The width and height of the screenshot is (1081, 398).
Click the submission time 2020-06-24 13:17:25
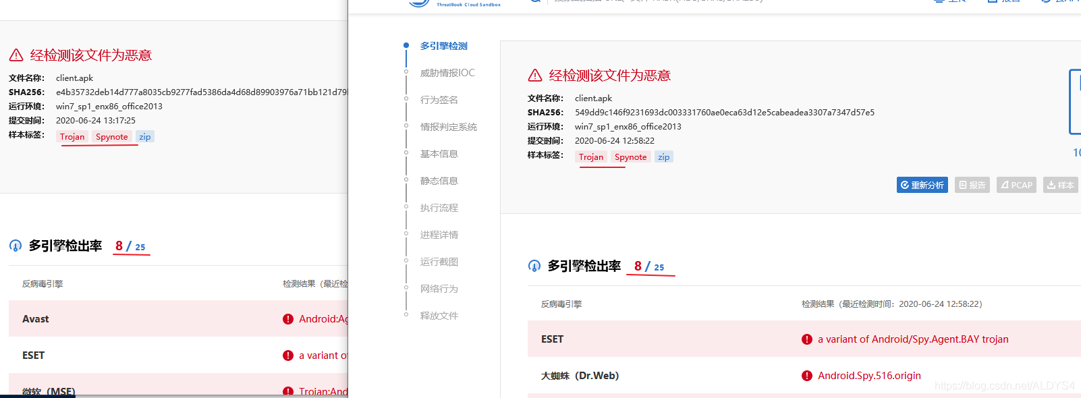tap(96, 121)
